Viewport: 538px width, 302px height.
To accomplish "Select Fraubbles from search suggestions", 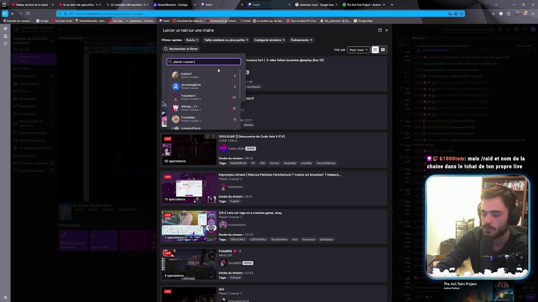I will tap(204, 119).
